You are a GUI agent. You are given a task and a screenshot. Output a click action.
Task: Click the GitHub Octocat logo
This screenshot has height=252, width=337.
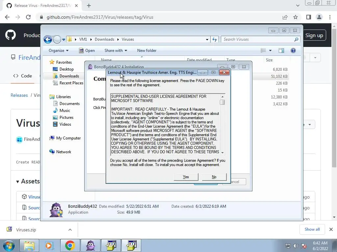[x=10, y=35]
